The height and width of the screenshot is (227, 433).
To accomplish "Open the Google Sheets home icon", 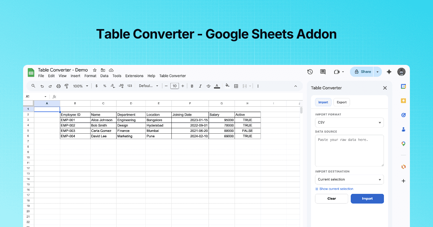I will pos(31,72).
